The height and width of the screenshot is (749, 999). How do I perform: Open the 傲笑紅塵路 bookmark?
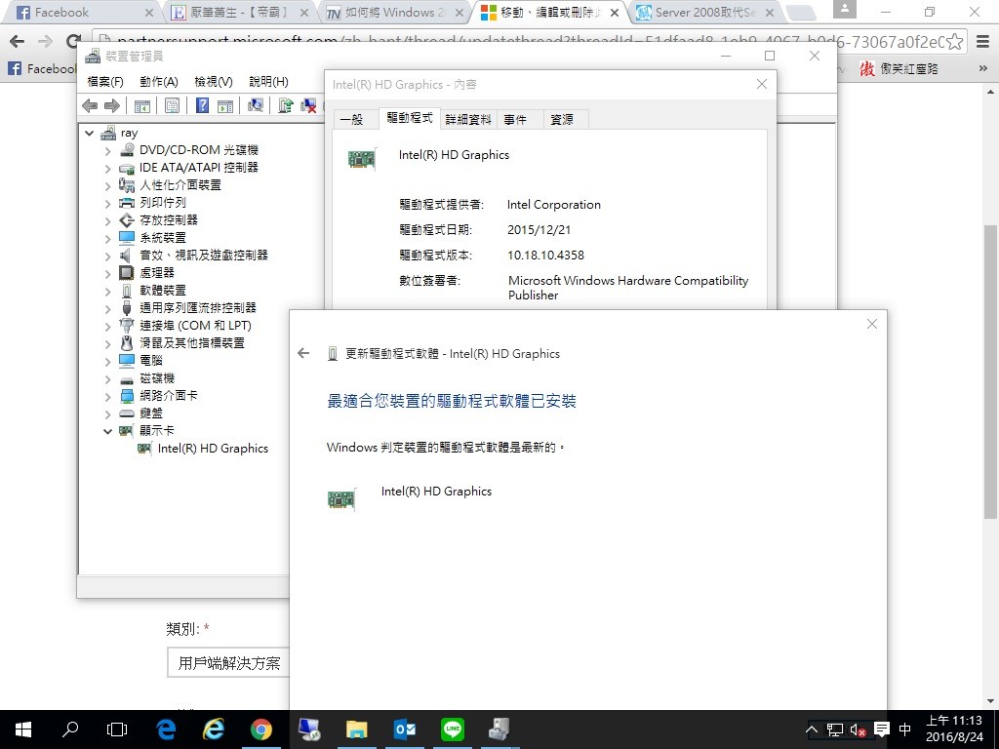coord(899,69)
